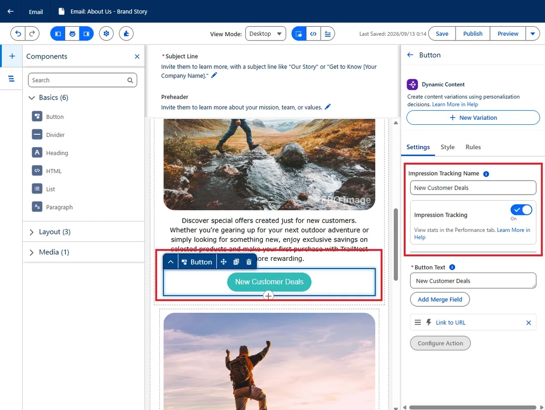The height and width of the screenshot is (410, 545).
Task: Open the Email tab in the header
Action: tap(36, 11)
